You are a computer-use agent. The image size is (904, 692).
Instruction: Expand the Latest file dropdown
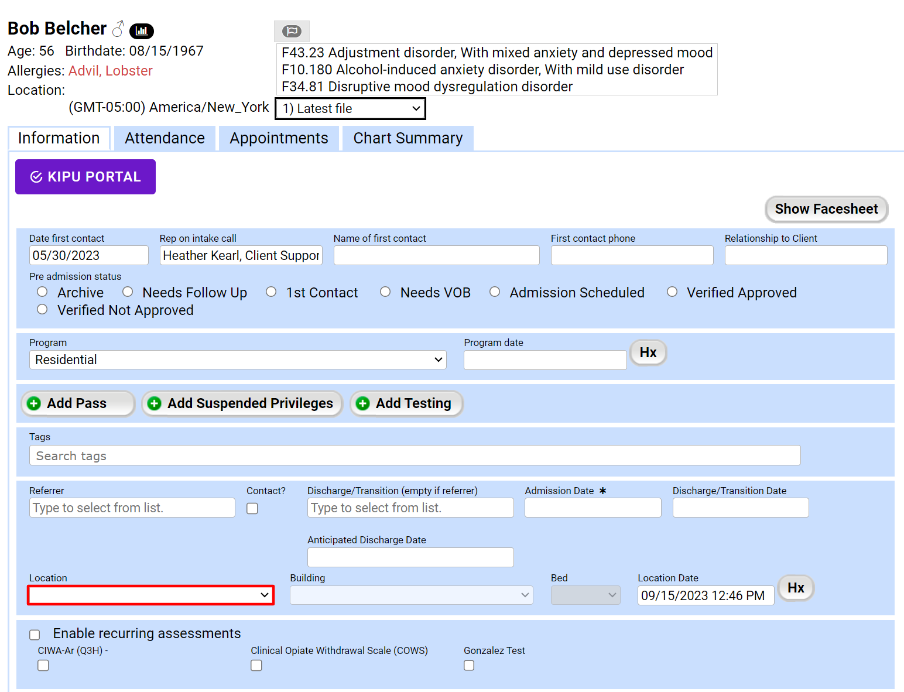pyautogui.click(x=350, y=109)
